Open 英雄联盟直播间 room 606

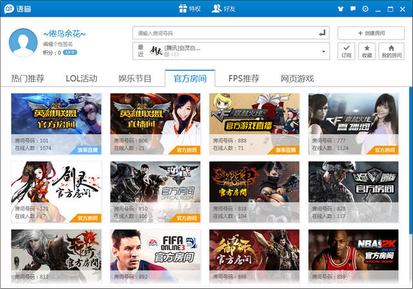point(155,124)
